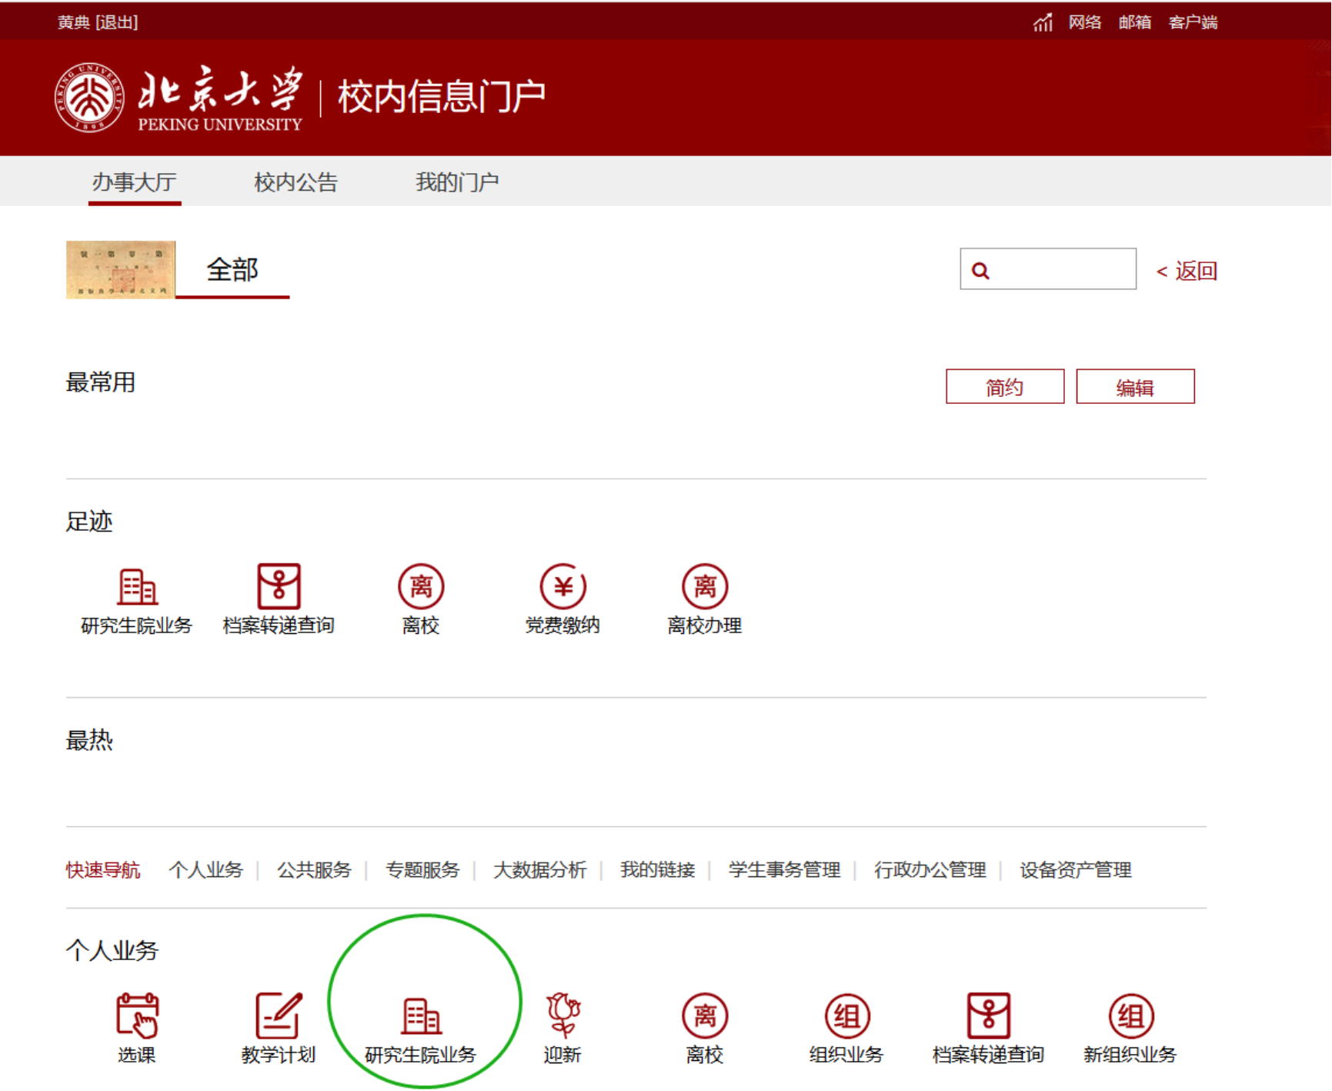Jump to 公共服务 in quick navigation
The width and height of the screenshot is (1332, 1091).
click(x=314, y=870)
